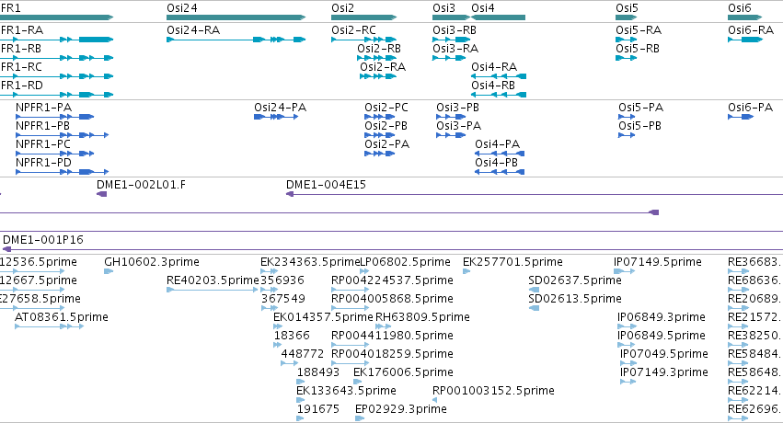Select the Osi2-PA protein label
Screen dimensions: 783x423
387,144
